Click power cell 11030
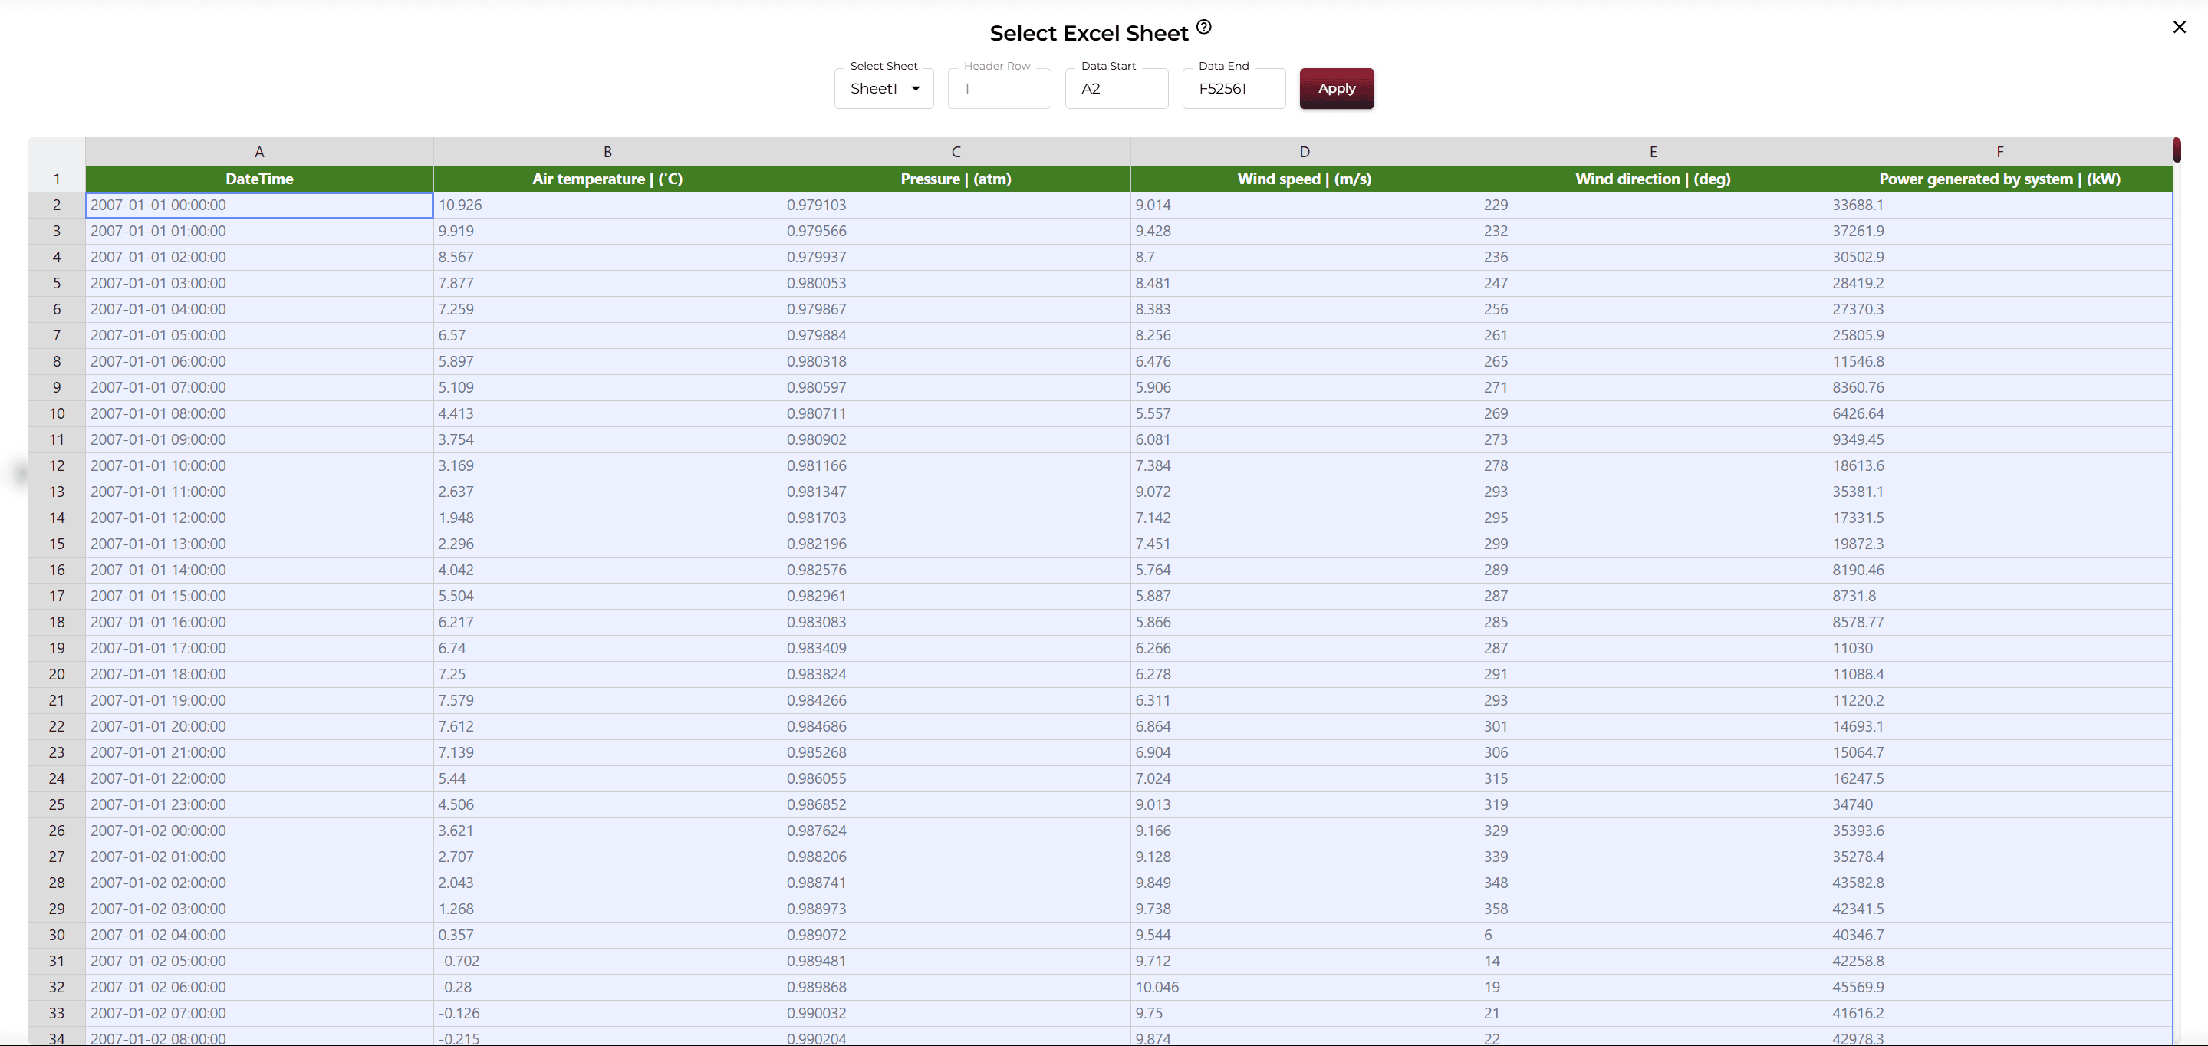Viewport: 2208px width, 1046px height. [x=1999, y=648]
